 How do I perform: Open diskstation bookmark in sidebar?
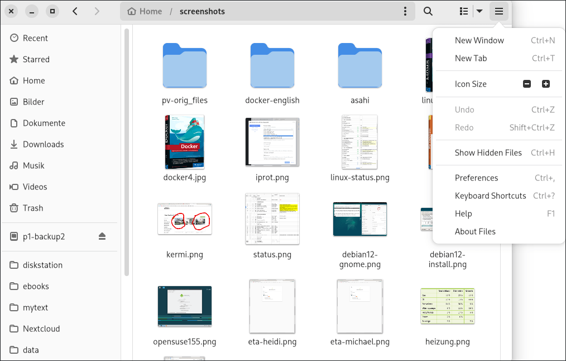coord(61,265)
